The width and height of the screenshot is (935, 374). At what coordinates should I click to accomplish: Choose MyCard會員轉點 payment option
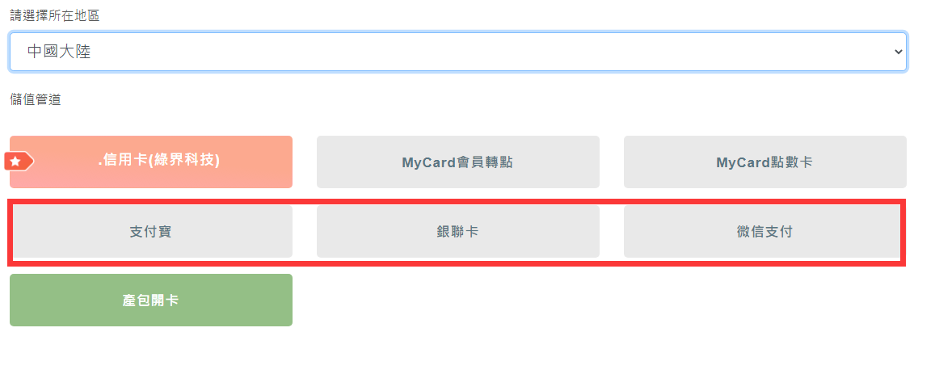458,162
